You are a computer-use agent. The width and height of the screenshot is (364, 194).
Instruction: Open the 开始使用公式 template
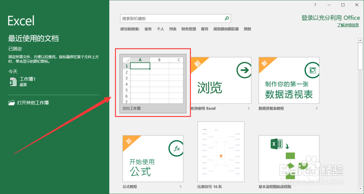point(153,158)
